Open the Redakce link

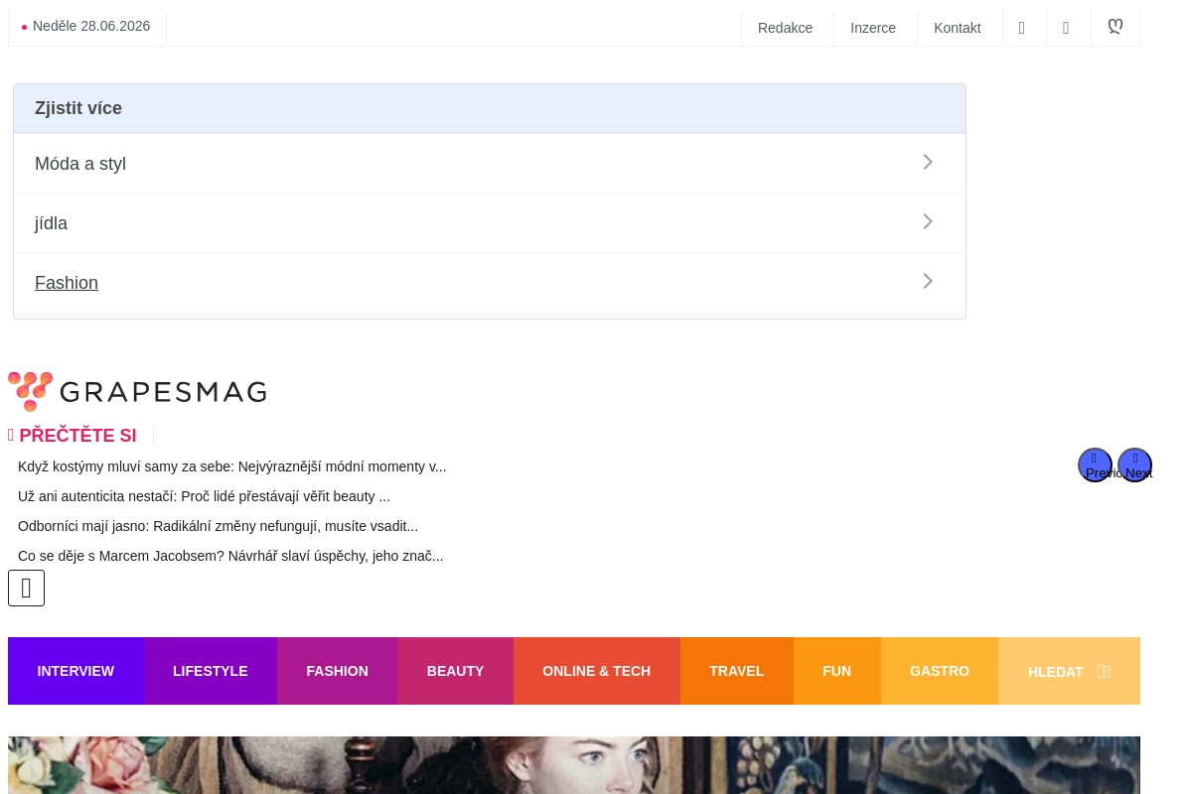point(785,28)
